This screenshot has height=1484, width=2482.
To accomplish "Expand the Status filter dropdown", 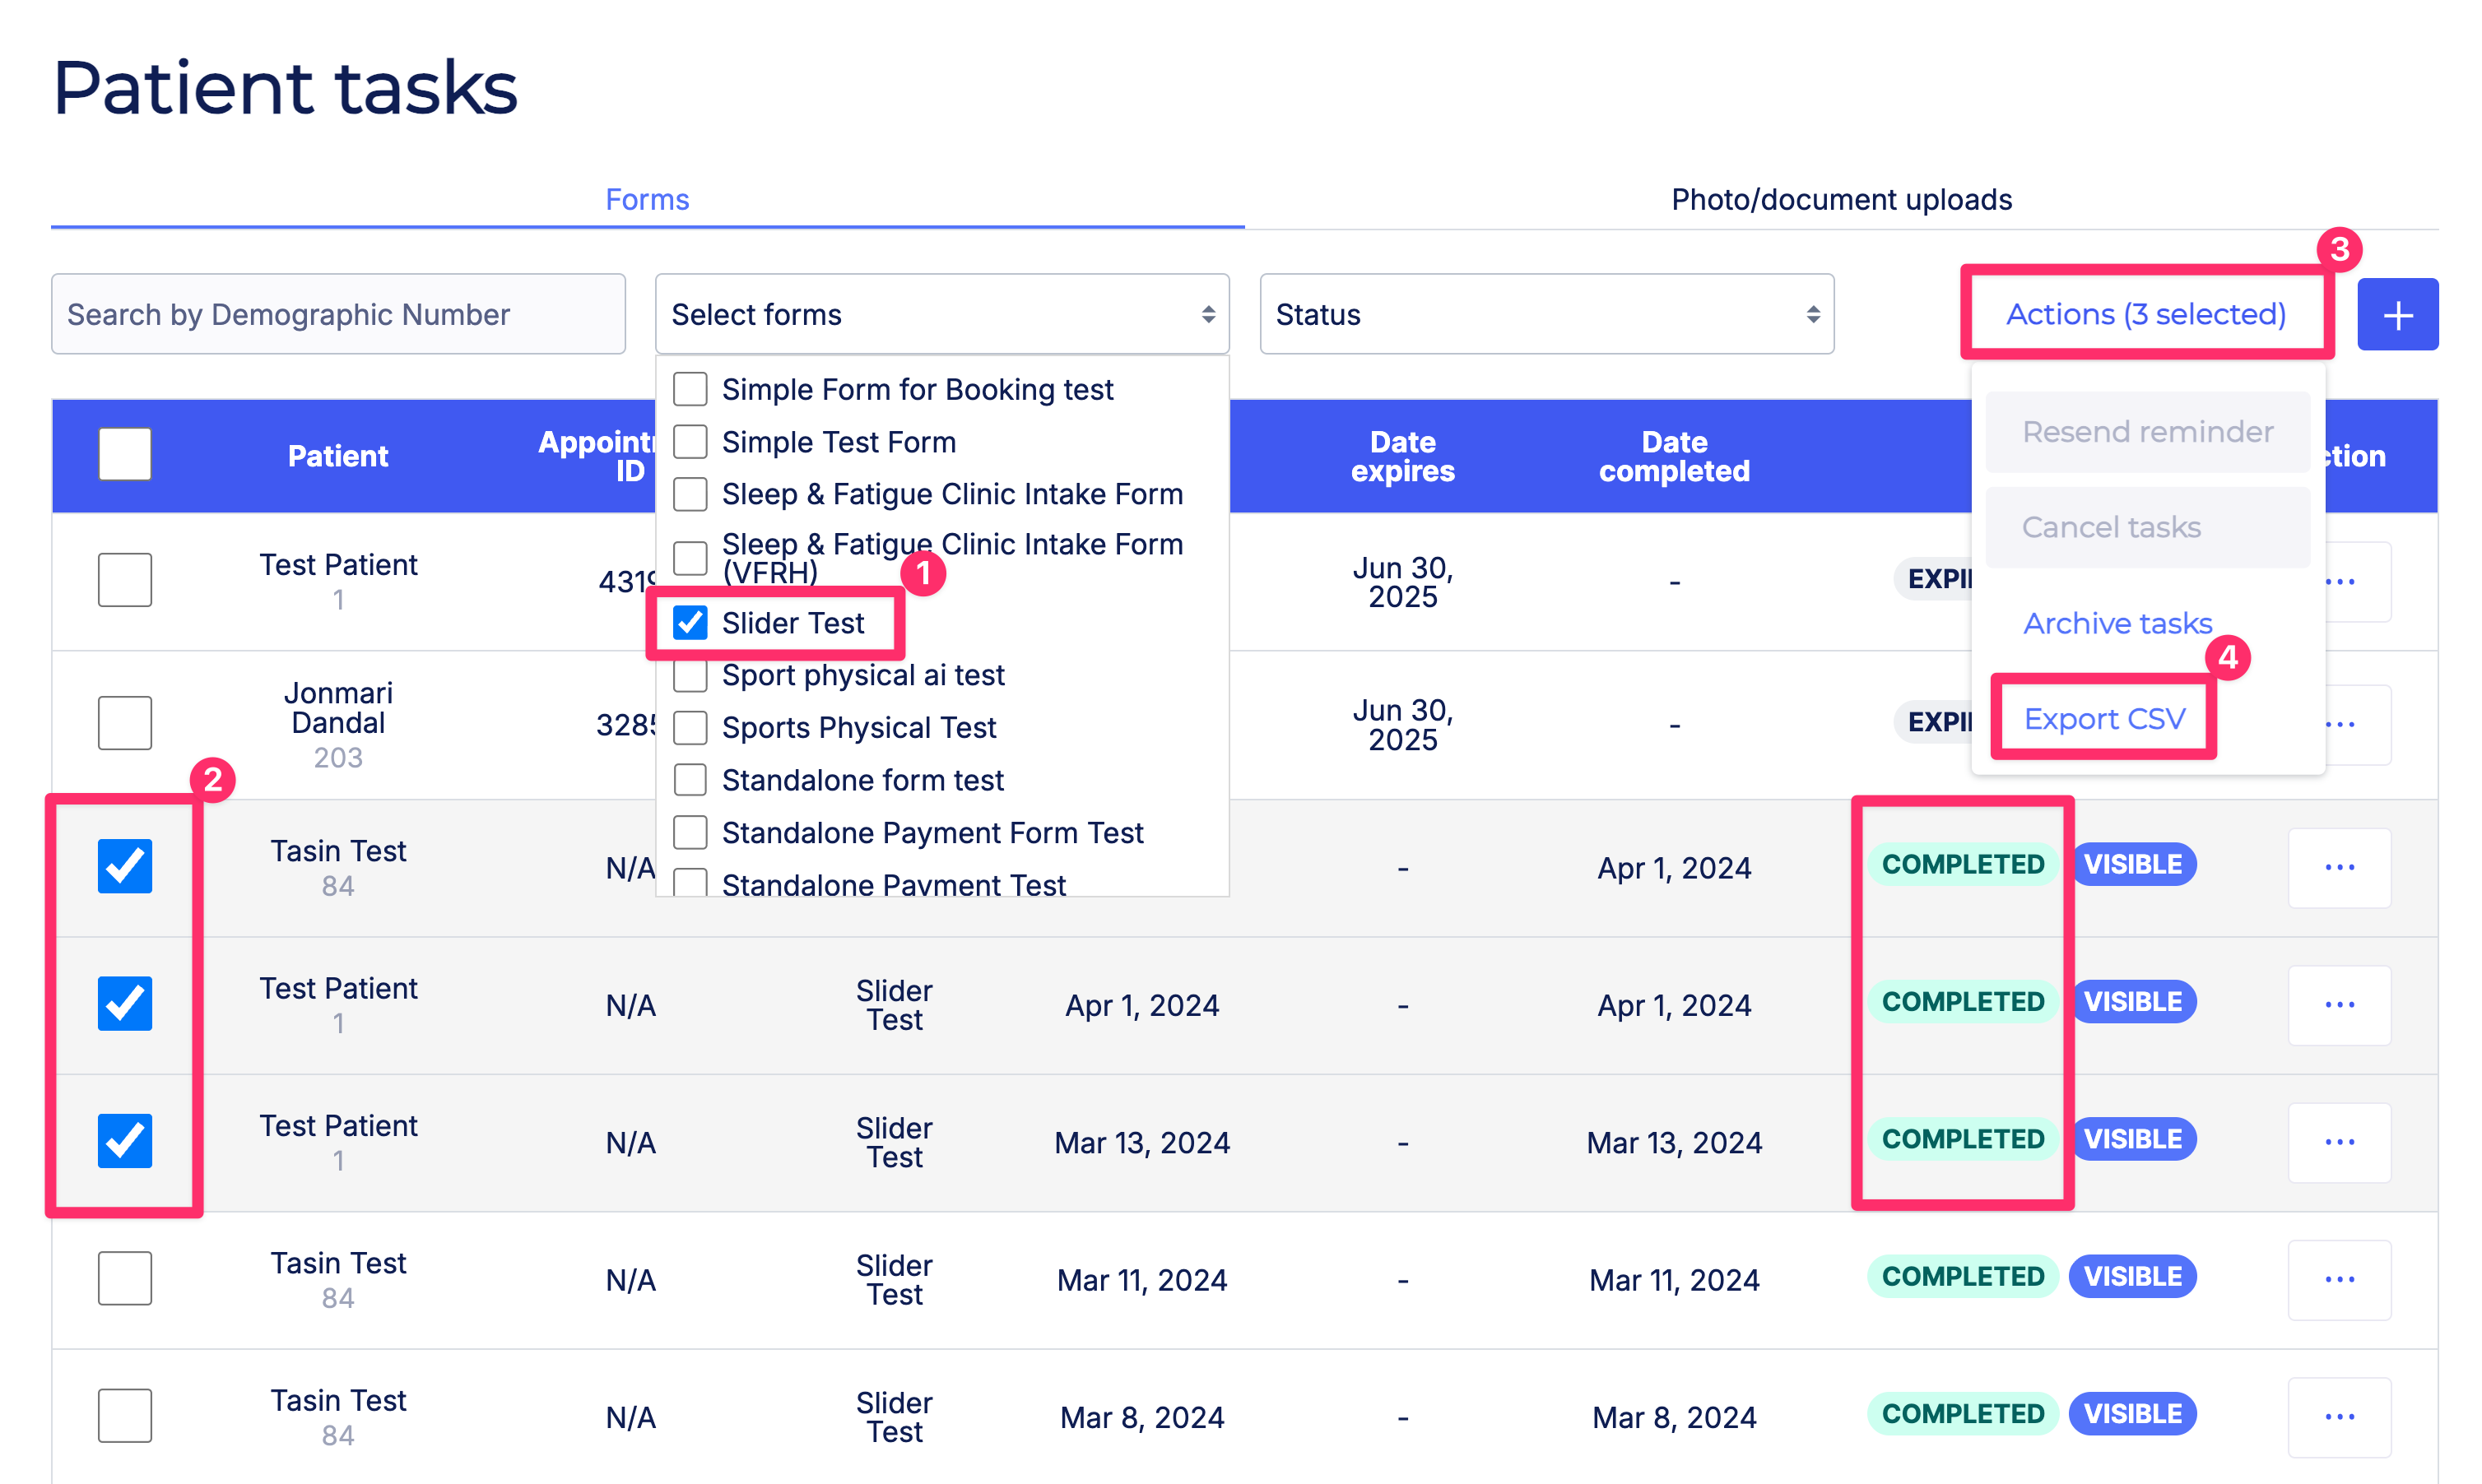I will tap(1545, 315).
